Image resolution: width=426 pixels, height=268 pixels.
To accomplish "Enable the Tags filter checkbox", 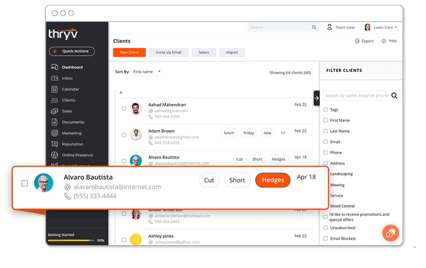I will (x=325, y=109).
